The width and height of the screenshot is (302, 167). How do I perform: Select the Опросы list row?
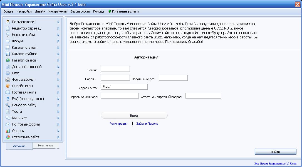tap(33, 131)
